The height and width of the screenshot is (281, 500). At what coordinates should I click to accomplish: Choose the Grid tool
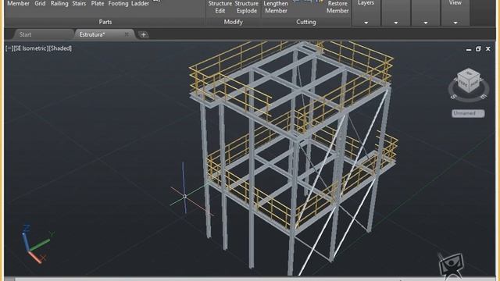coord(40,4)
